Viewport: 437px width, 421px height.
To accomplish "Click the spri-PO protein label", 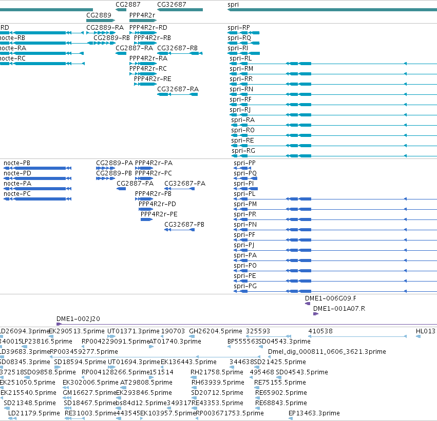I will (x=245, y=266).
